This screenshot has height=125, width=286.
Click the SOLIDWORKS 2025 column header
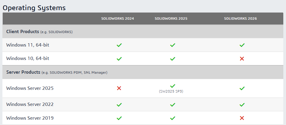click(171, 18)
